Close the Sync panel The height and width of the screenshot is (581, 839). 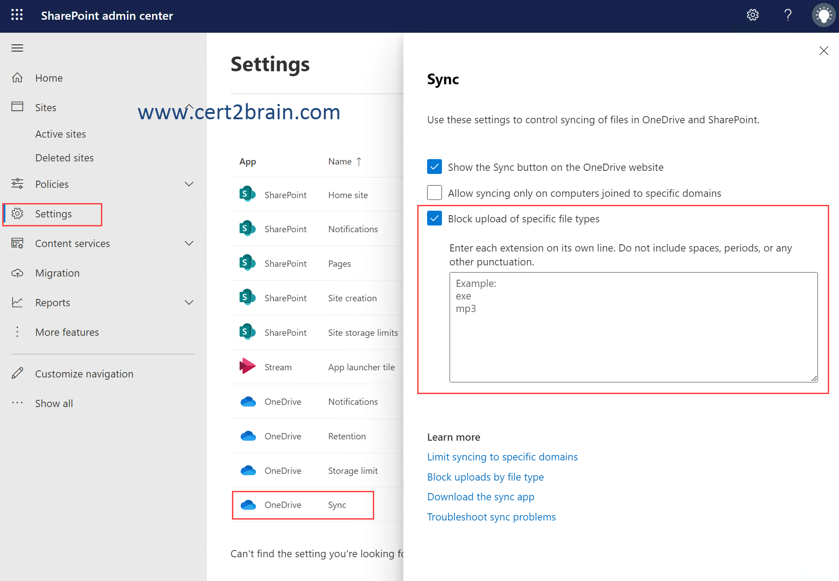tap(823, 51)
